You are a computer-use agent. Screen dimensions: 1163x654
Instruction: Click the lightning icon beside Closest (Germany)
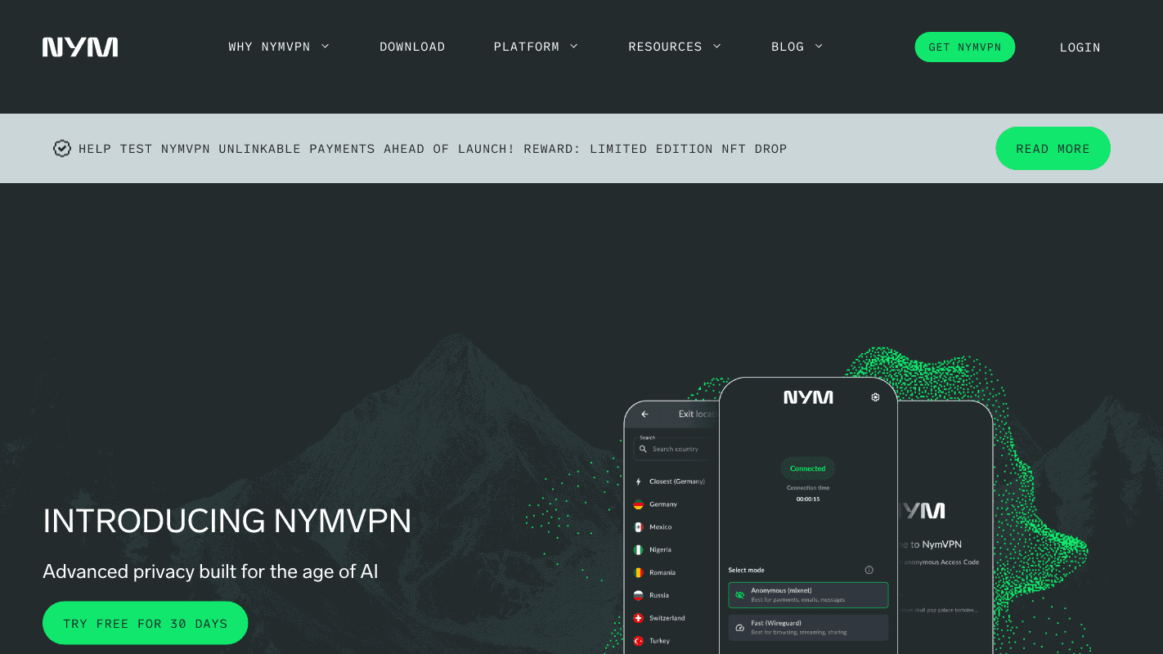[x=639, y=482]
